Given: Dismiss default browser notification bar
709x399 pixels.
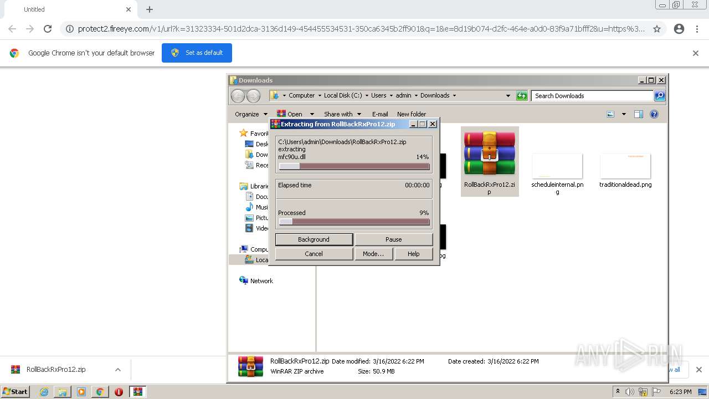Looking at the screenshot, I should 696,53.
